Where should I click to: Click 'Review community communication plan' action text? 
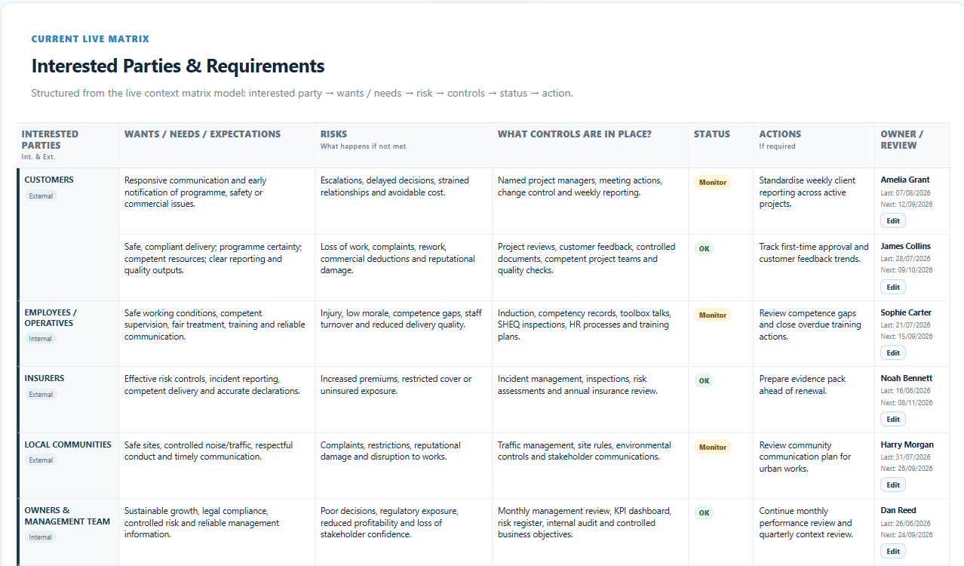coord(805,457)
